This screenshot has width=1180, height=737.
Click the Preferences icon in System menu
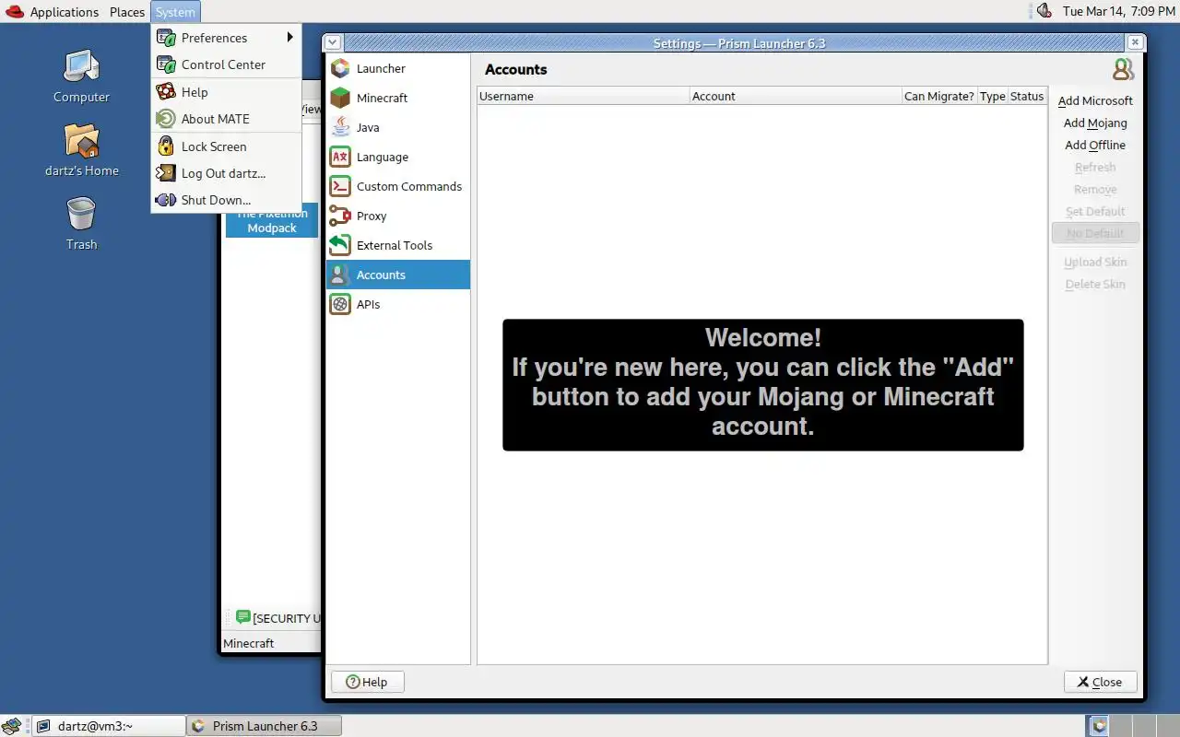166,38
